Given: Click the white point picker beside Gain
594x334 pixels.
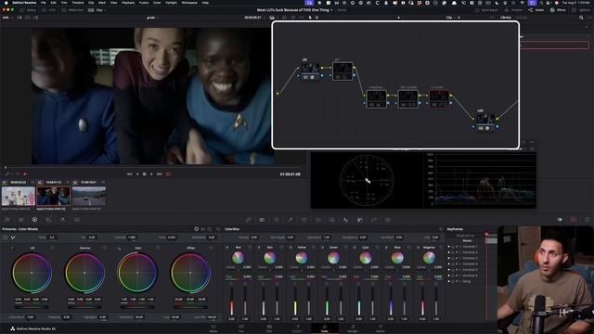Looking at the screenshot, I should point(120,248).
